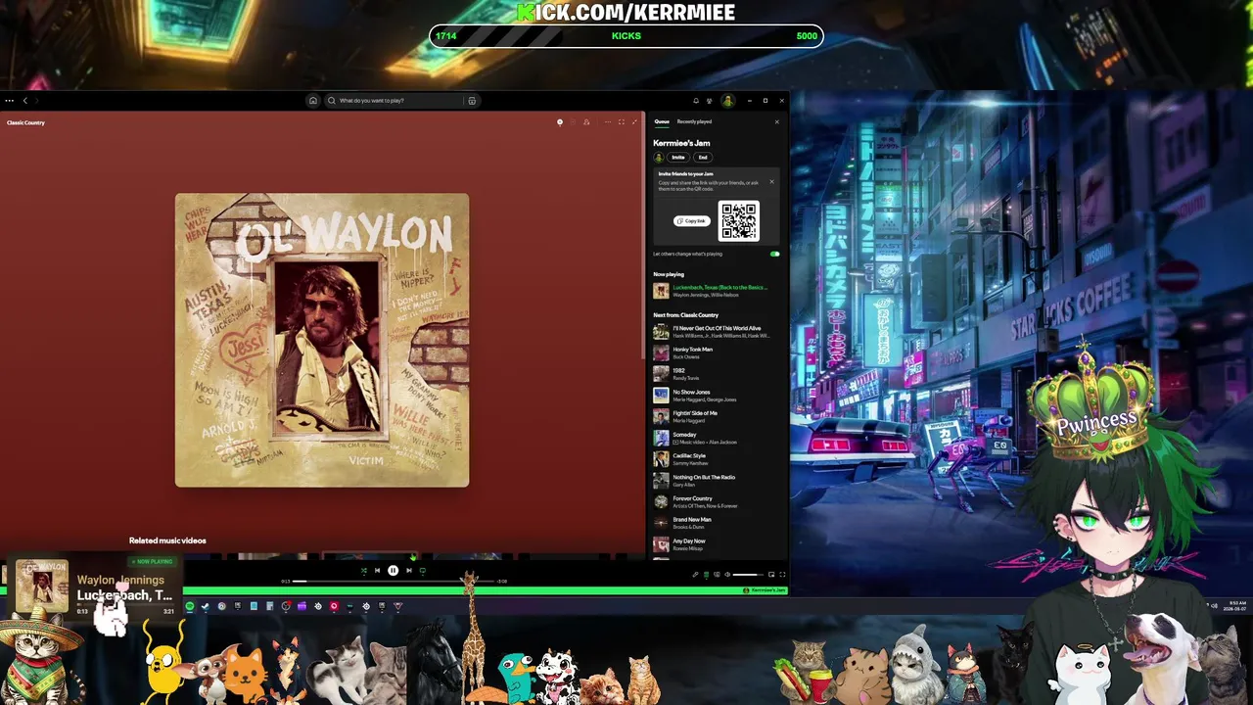The height and width of the screenshot is (705, 1253).
Task: Switch to the Recently played tab
Action: [694, 121]
